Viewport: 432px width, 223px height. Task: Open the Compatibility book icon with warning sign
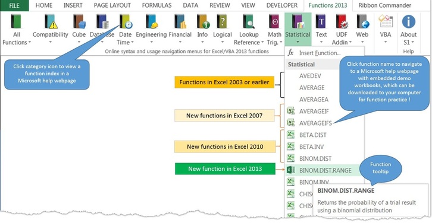pos(51,21)
